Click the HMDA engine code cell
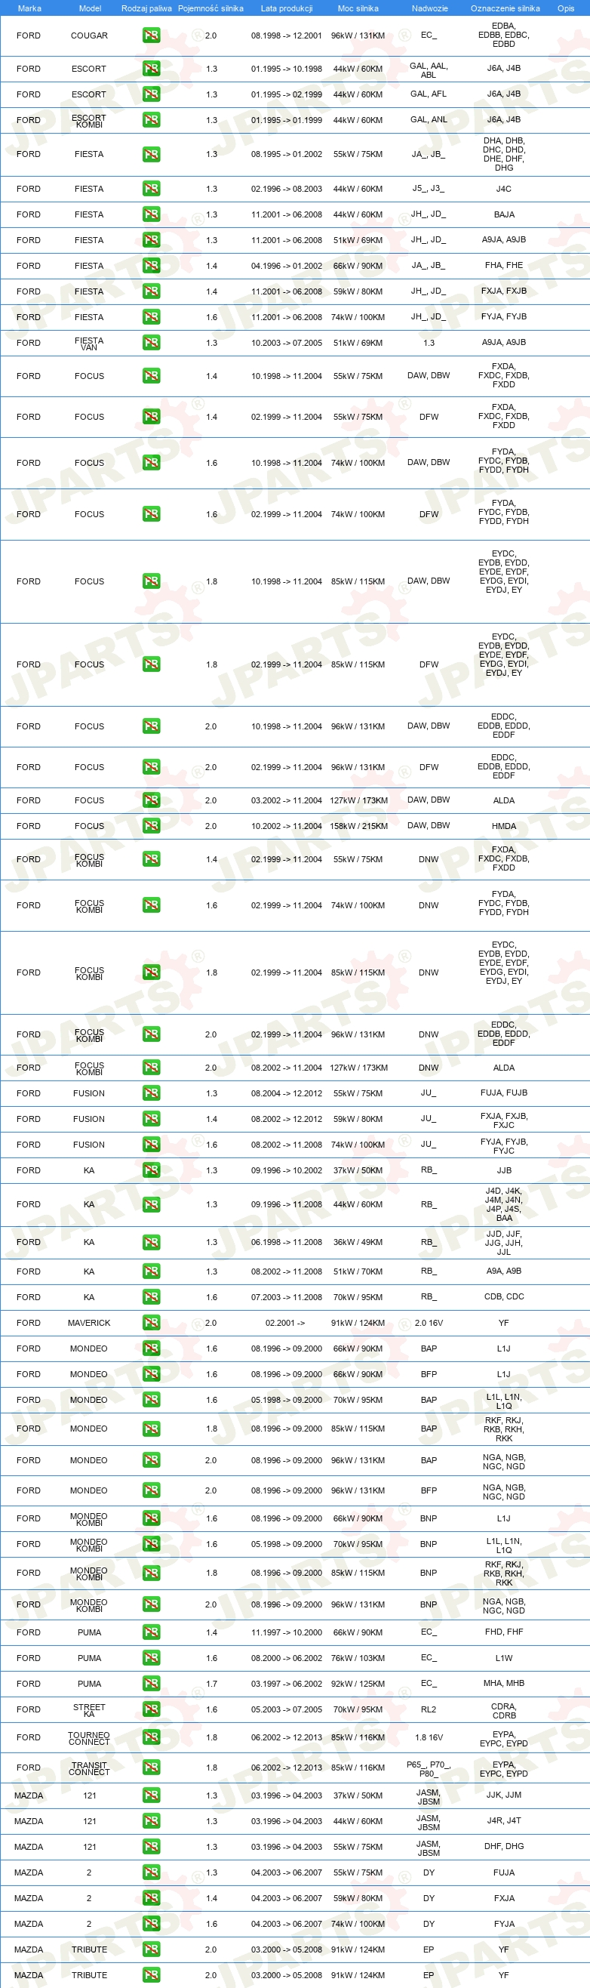The width and height of the screenshot is (590, 1988). [505, 826]
